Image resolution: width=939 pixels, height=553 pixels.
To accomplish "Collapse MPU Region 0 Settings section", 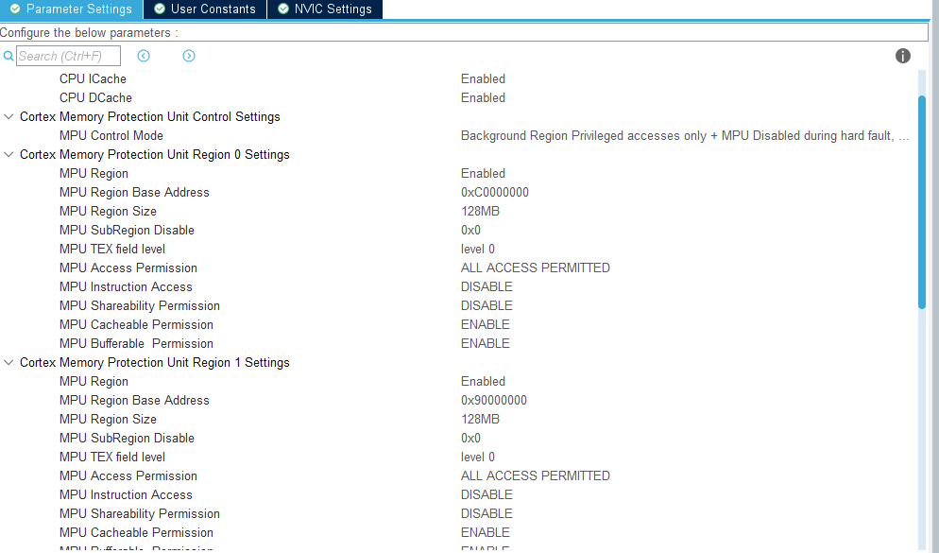I will pyautogui.click(x=9, y=155).
